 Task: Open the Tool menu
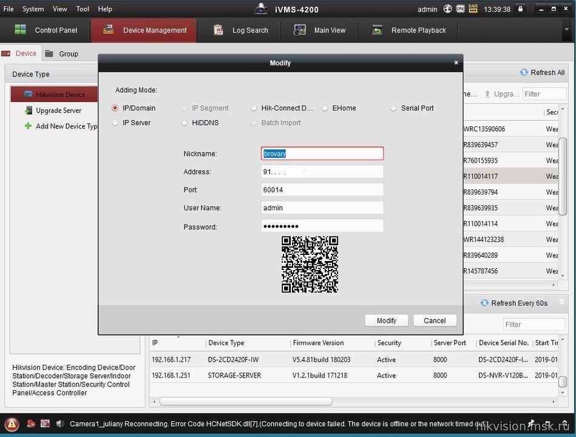pos(83,9)
